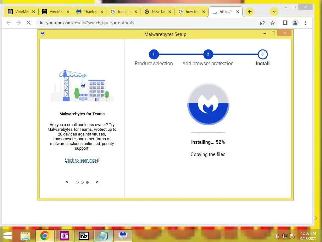Click the Malwarebytes logo in setup title bar
The height and width of the screenshot is (242, 322).
[43, 34]
